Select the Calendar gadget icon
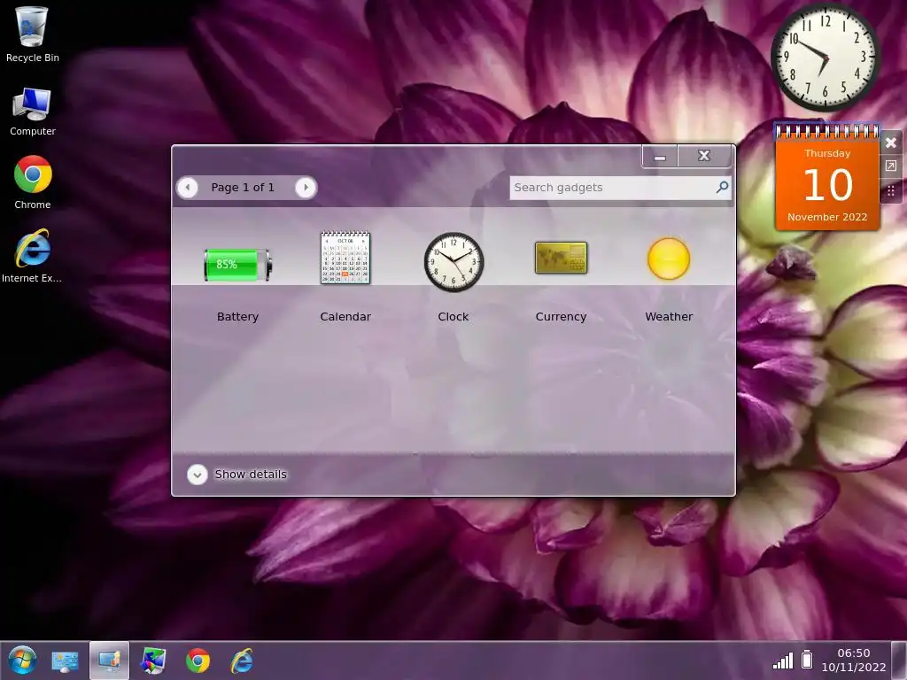The height and width of the screenshot is (680, 907). (345, 258)
